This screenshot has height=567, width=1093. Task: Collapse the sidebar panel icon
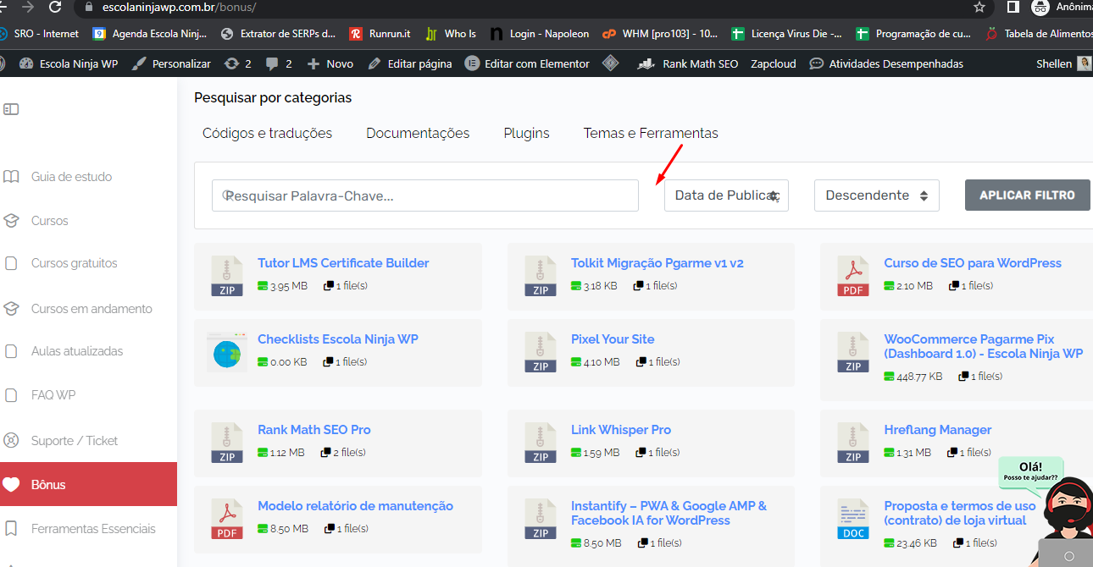click(x=11, y=109)
